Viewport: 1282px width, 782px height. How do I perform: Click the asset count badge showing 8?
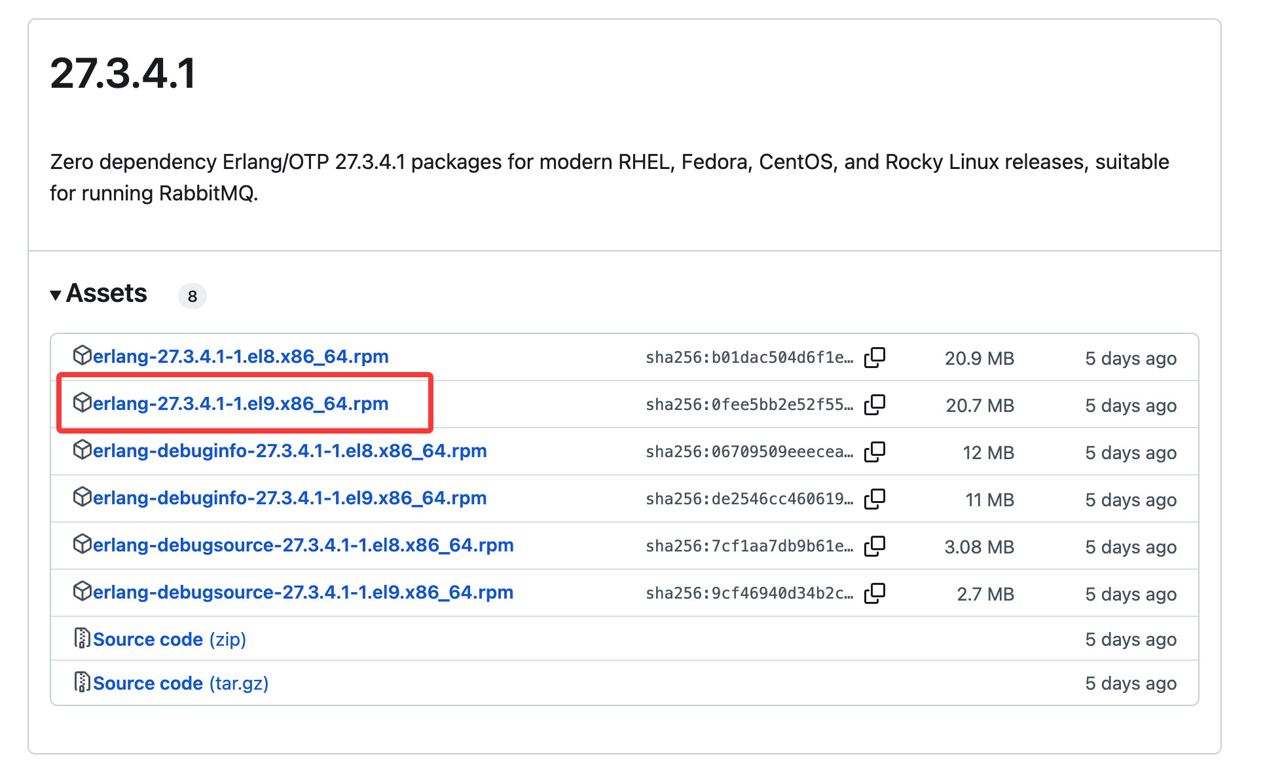click(192, 296)
